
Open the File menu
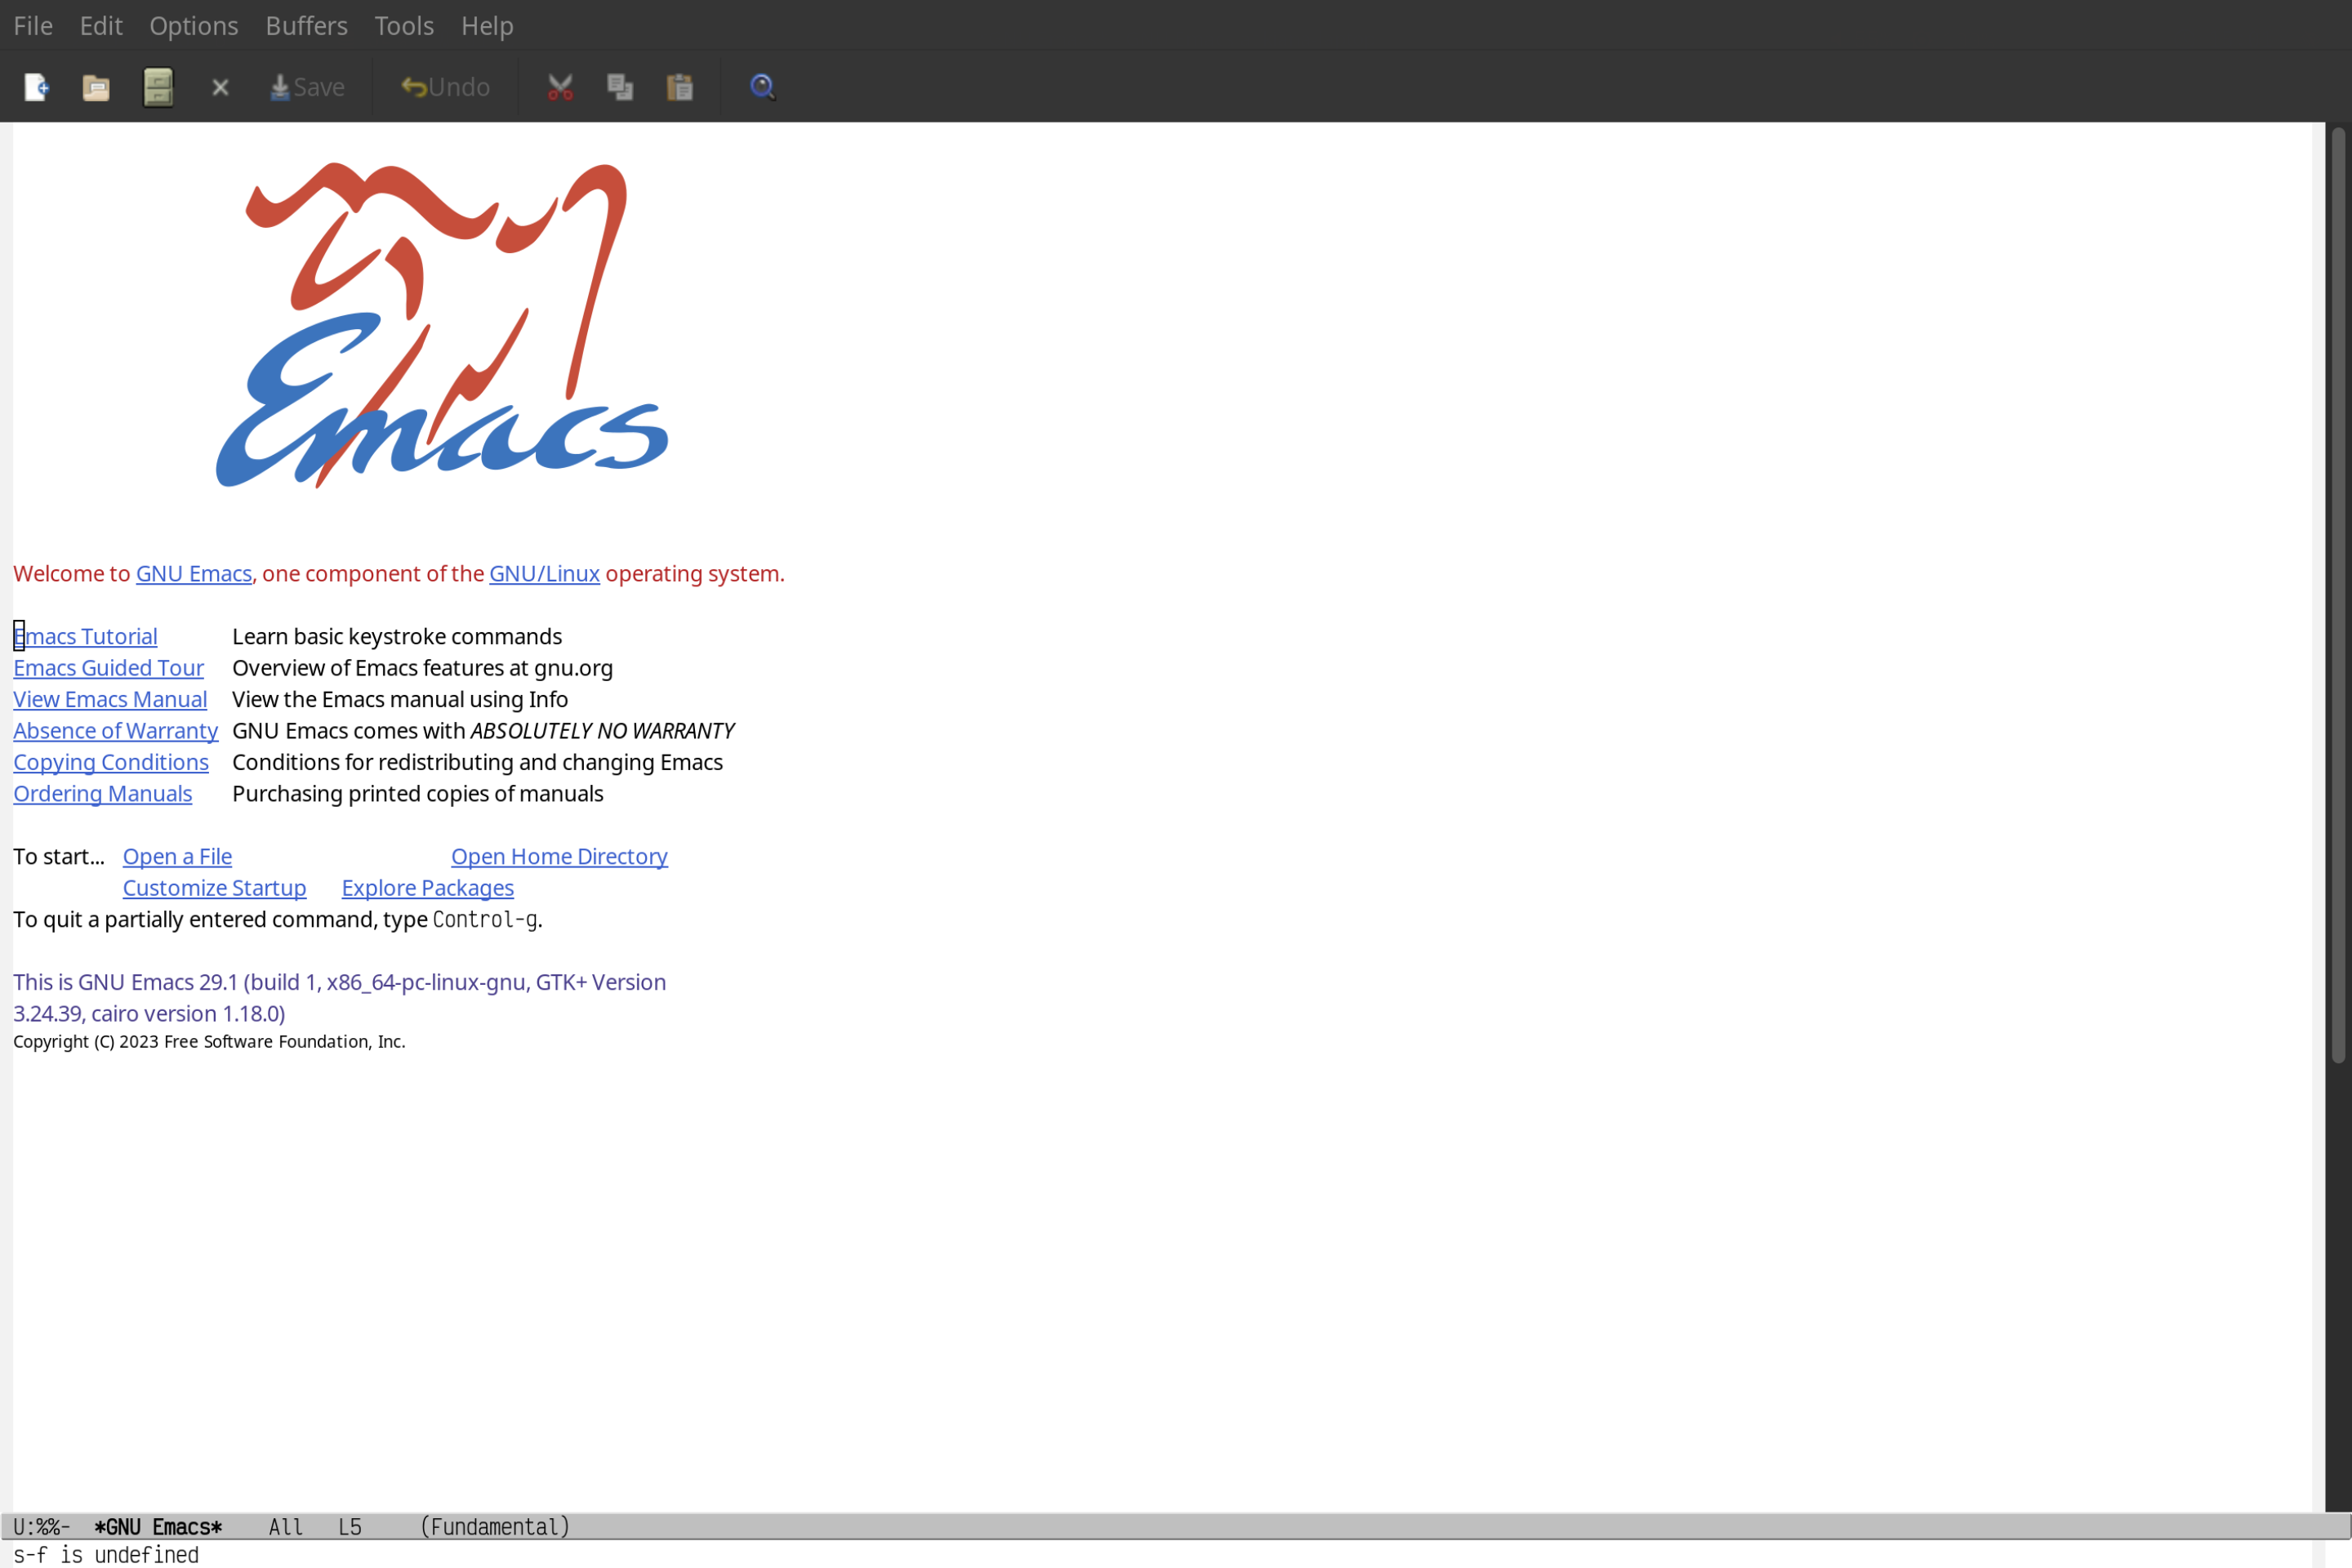pos(32,24)
